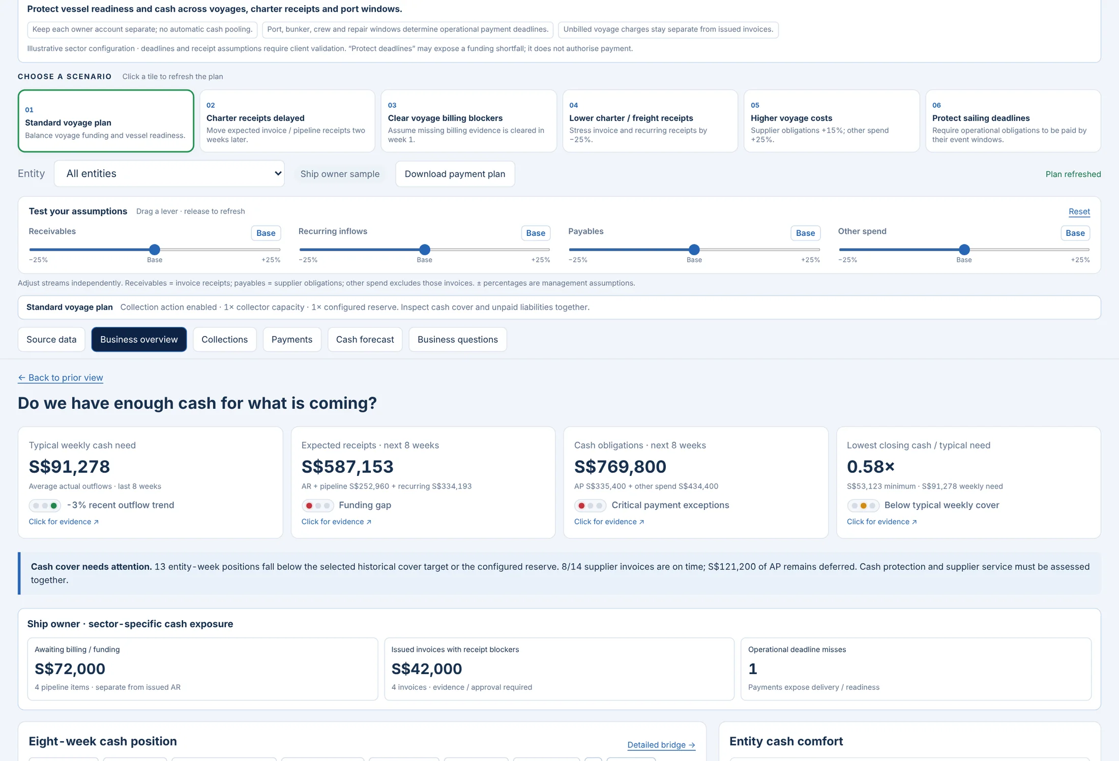Select the Standard voyage plan scenario tile
1119x761 pixels.
(106, 121)
